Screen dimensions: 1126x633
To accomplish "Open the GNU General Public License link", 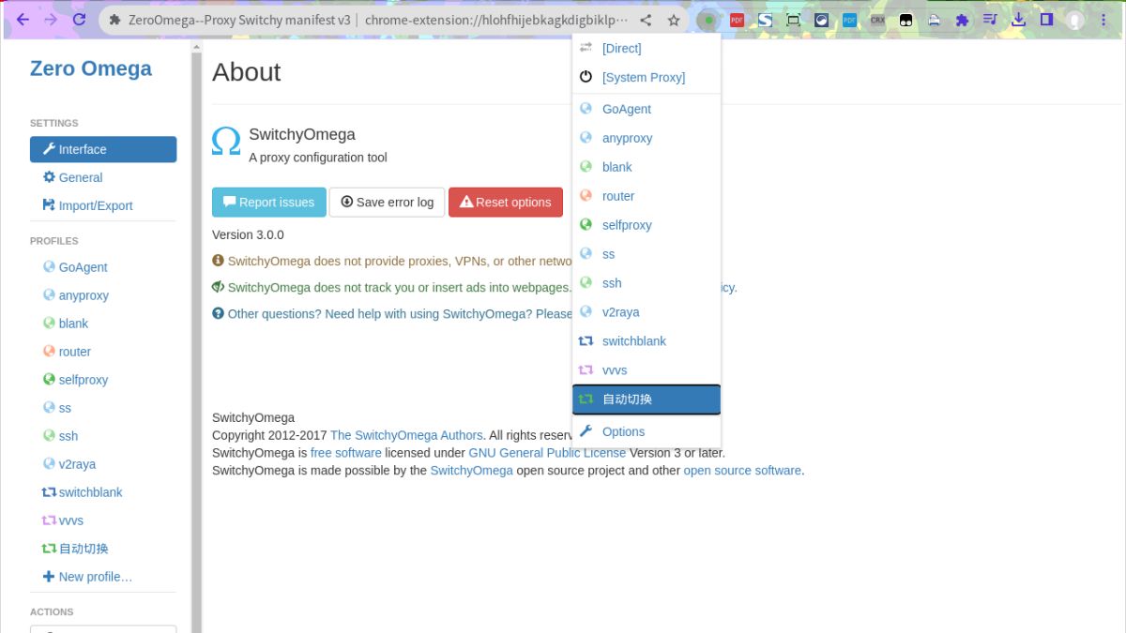I will coord(547,453).
